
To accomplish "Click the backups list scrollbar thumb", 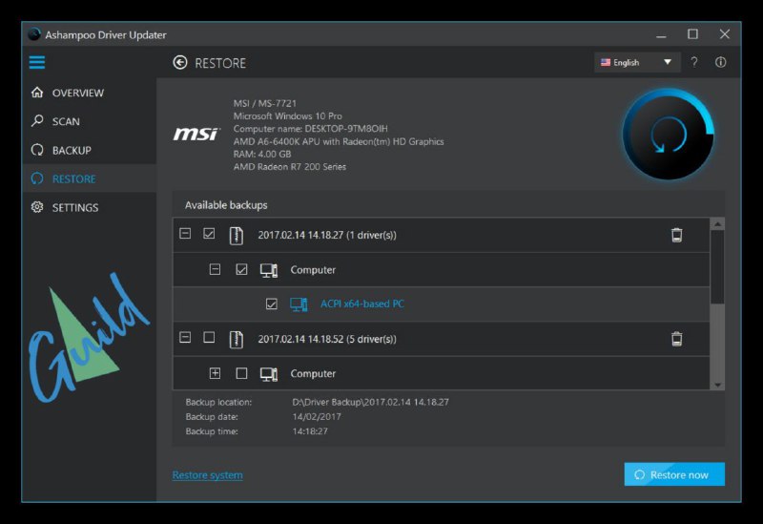I will click(x=717, y=267).
